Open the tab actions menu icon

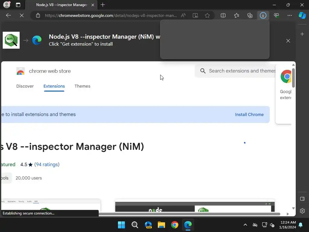click(18, 5)
